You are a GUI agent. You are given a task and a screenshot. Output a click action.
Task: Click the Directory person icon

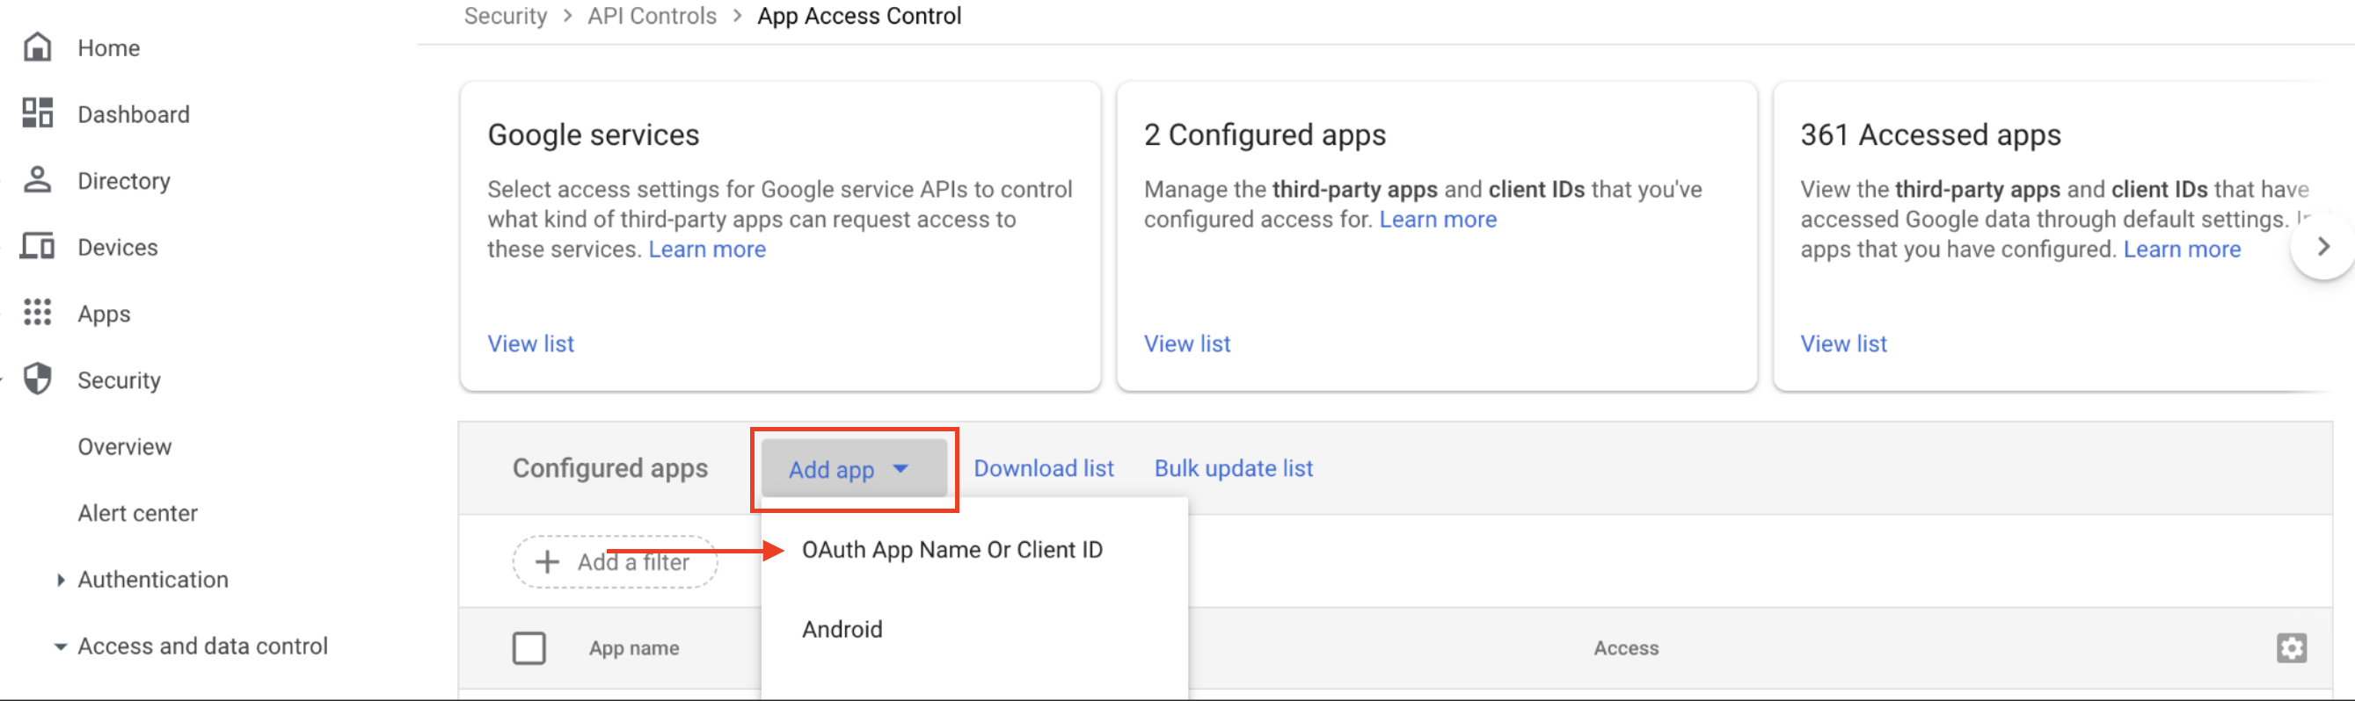pyautogui.click(x=38, y=180)
